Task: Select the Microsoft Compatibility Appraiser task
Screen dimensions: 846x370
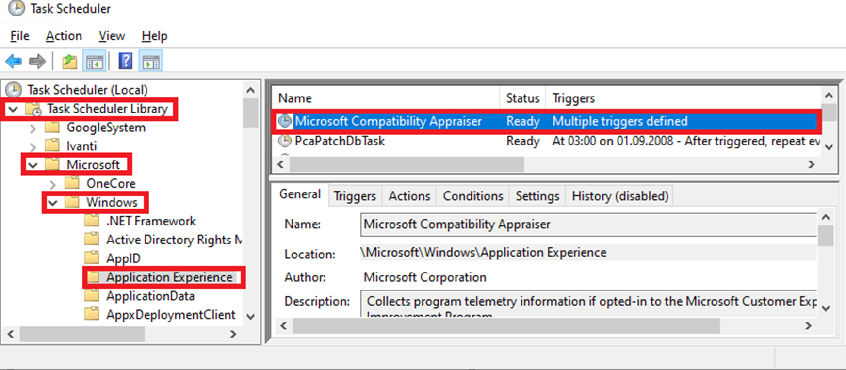Action: 388,121
